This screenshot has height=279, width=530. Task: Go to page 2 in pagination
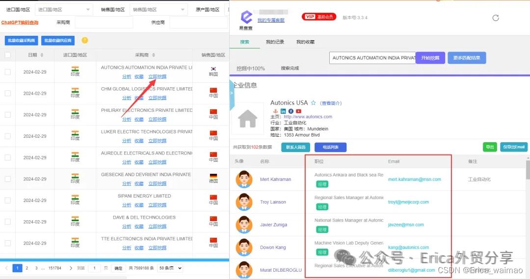click(x=26, y=268)
